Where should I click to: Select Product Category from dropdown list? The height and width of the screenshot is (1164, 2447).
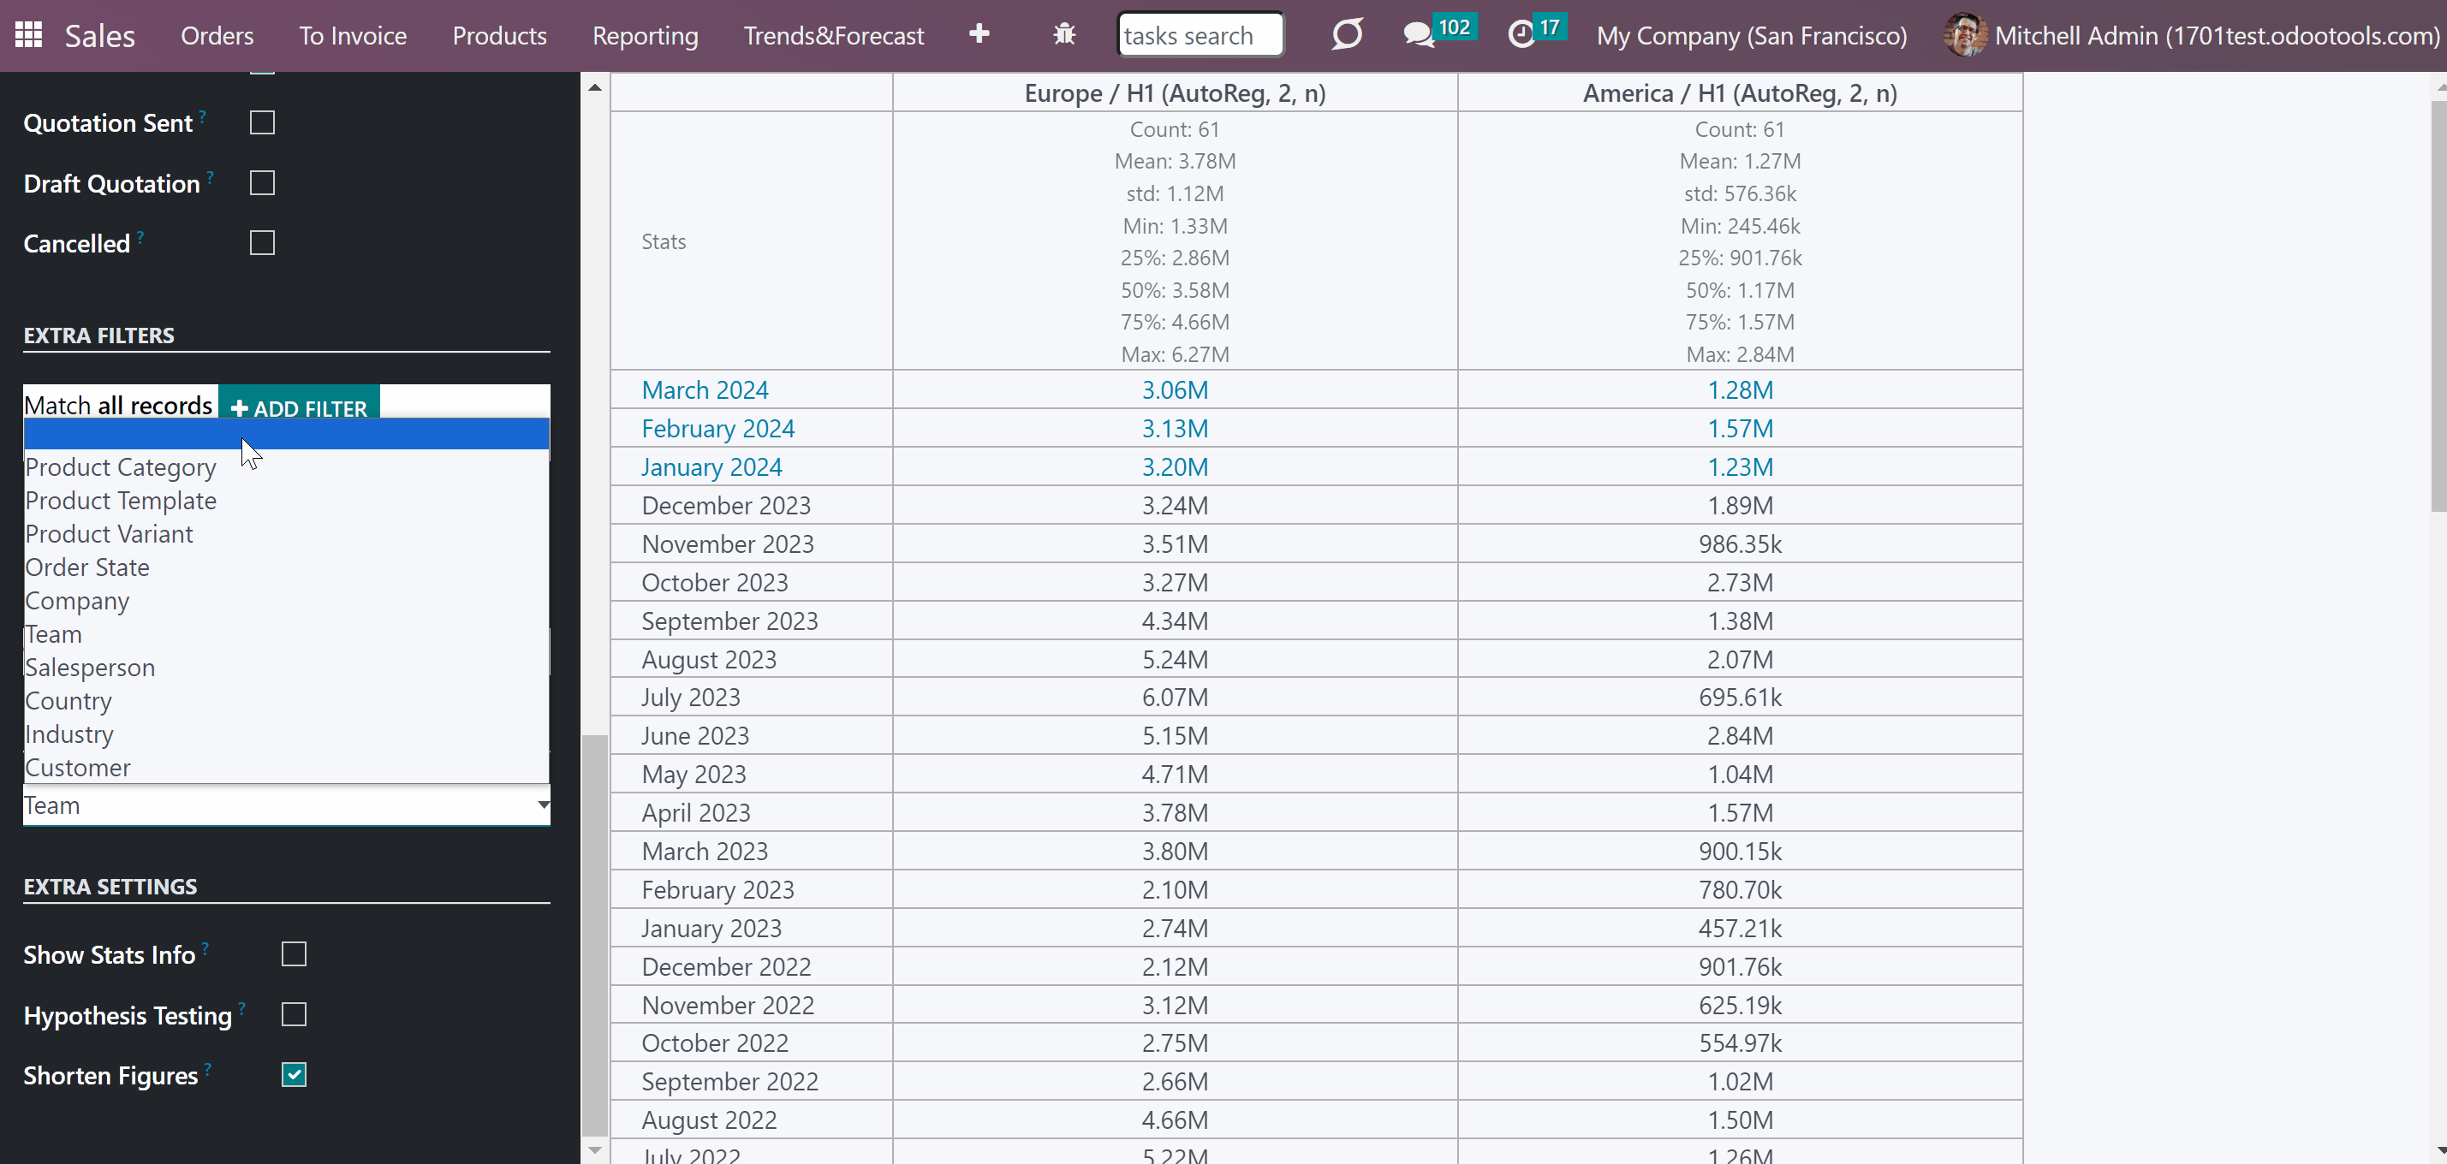[x=121, y=467]
